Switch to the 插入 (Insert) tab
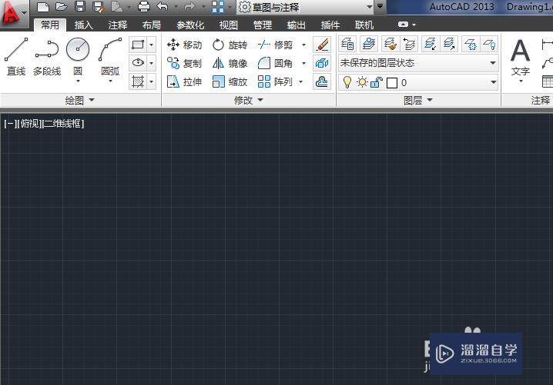 [x=84, y=25]
